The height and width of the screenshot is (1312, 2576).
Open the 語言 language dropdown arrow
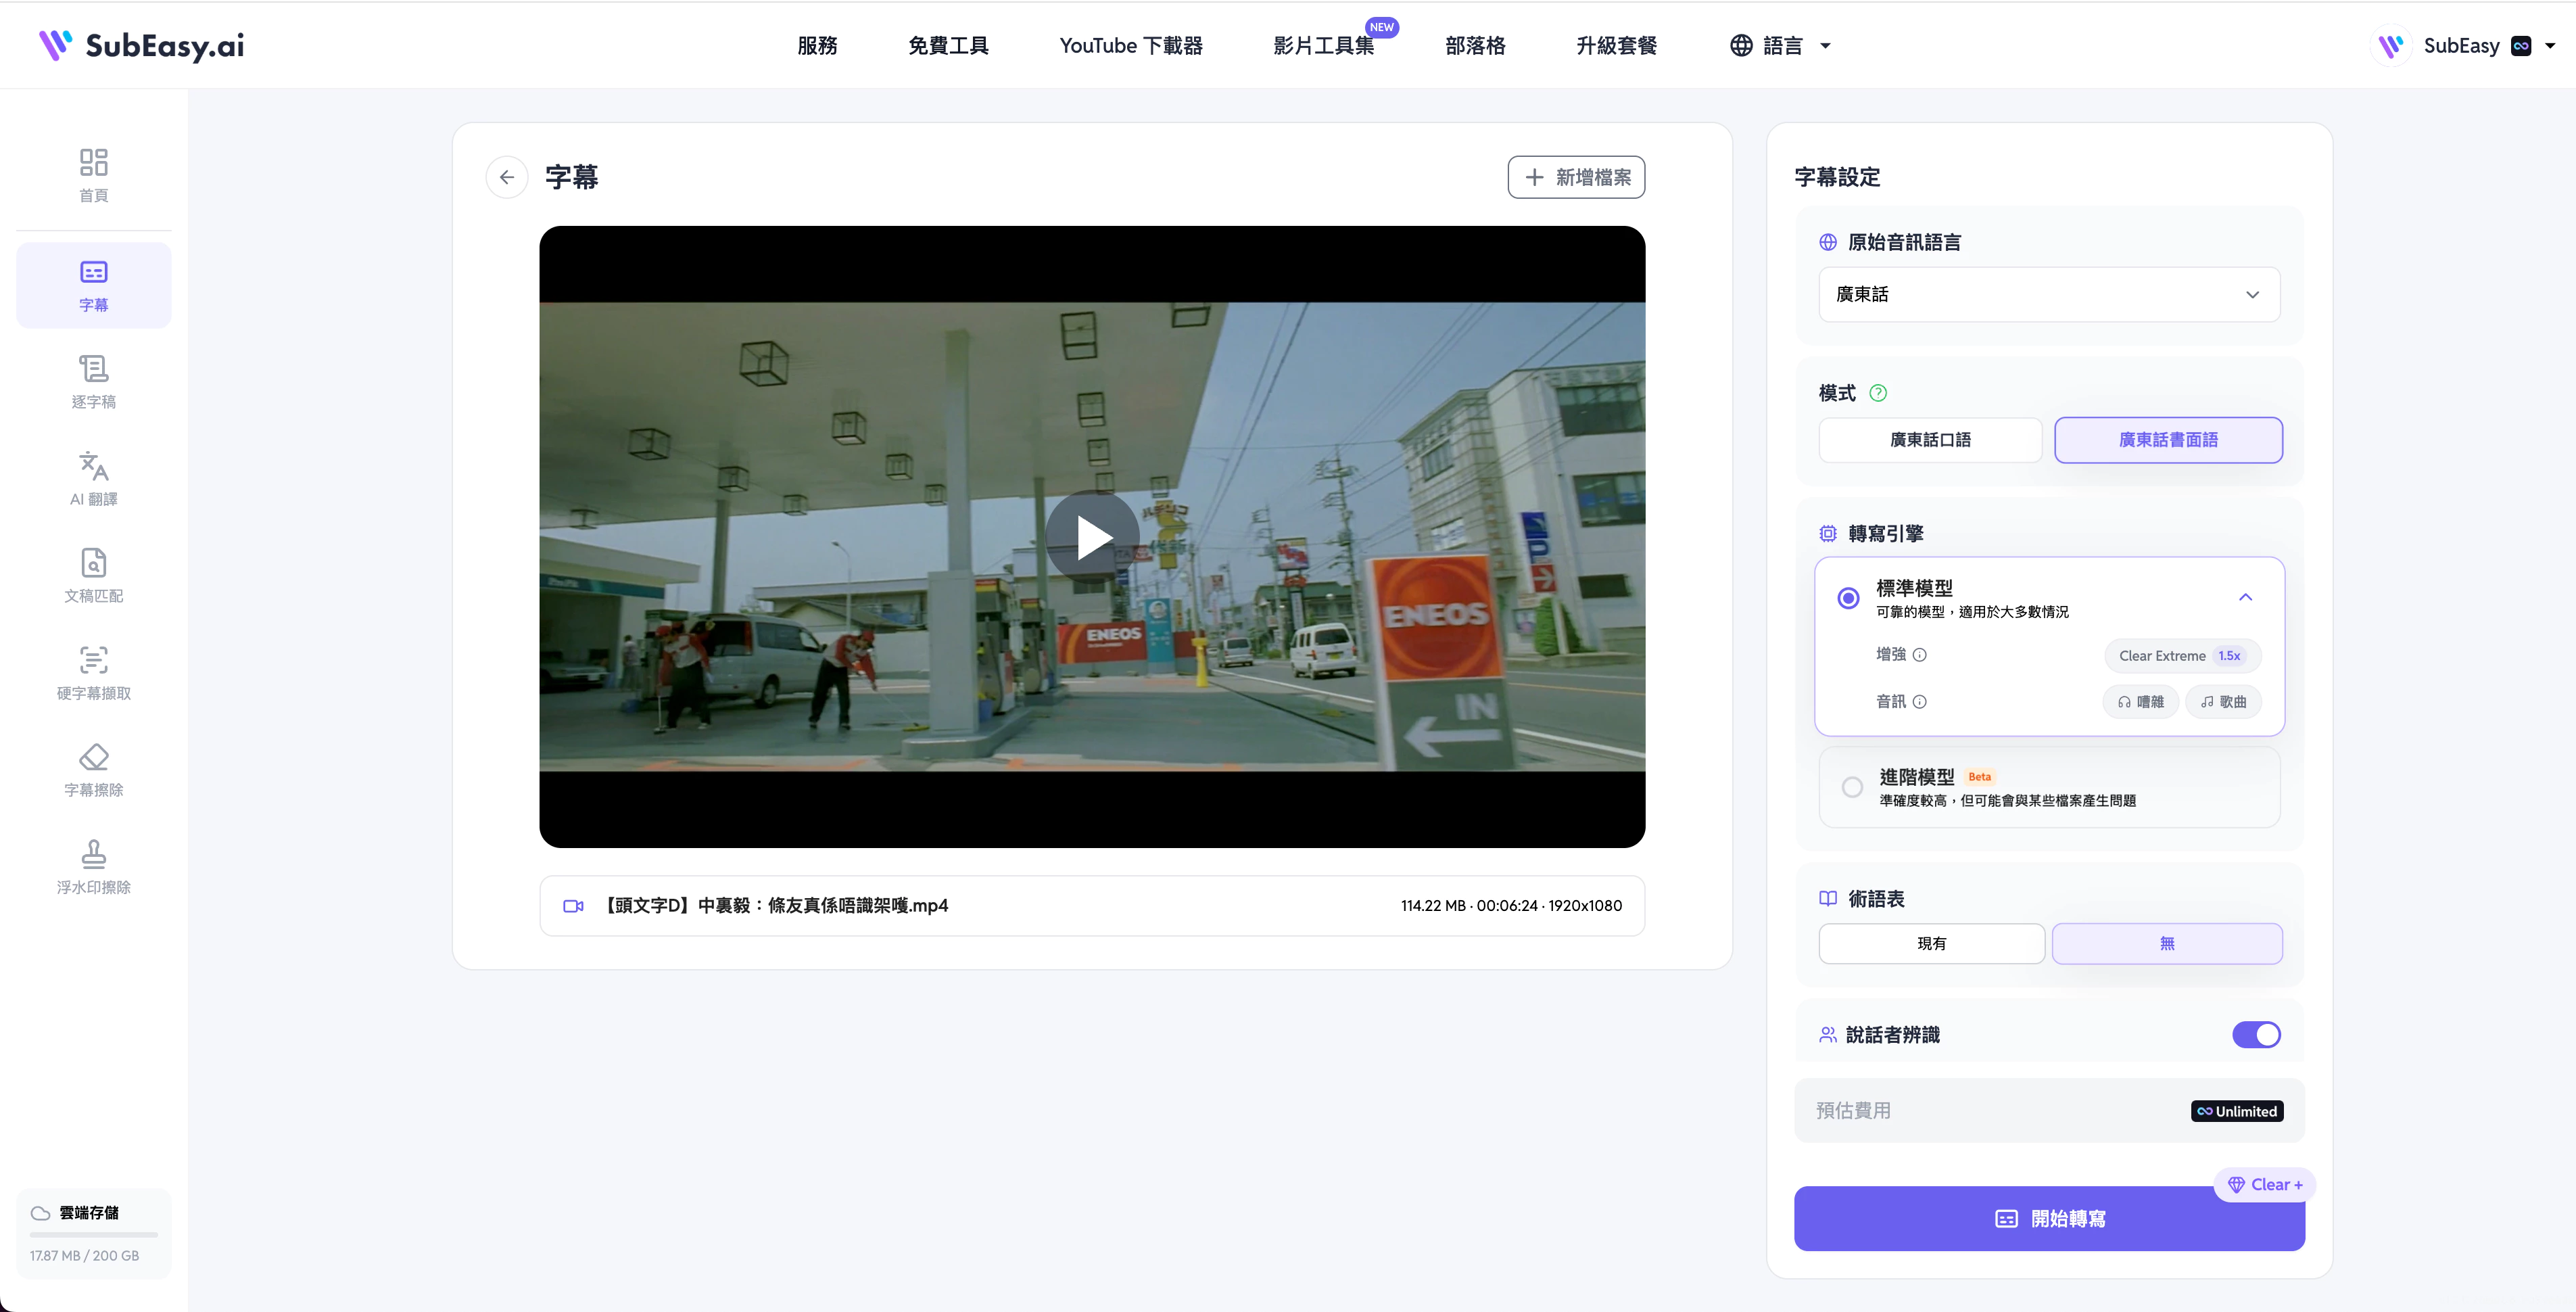[1825, 46]
